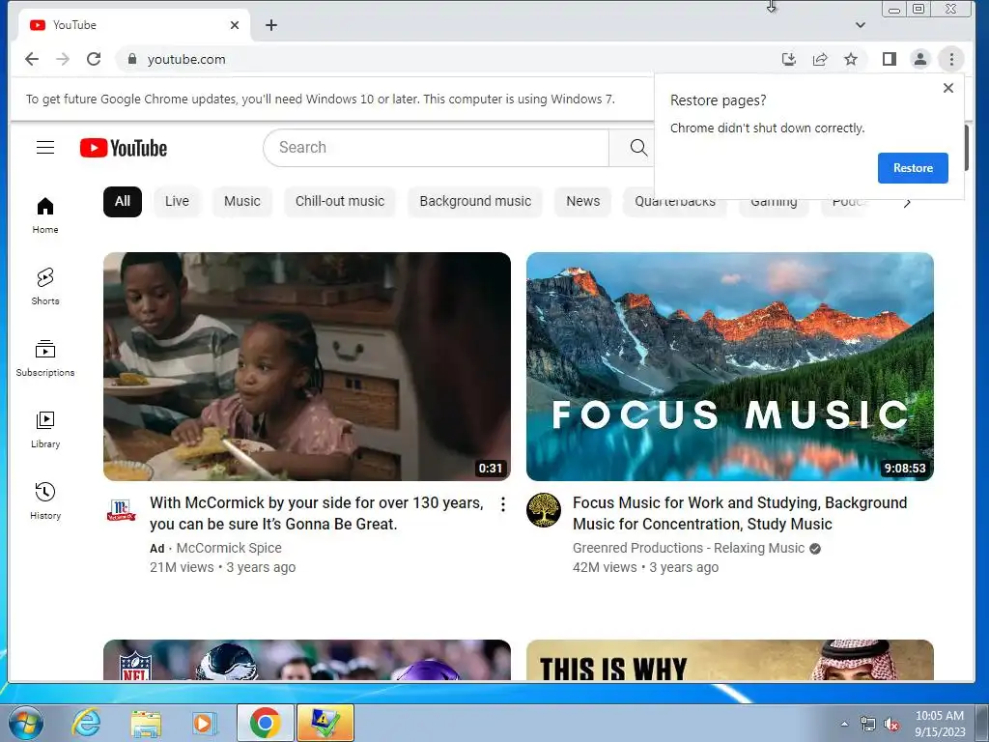Open taskbar clock 10:05 AM

pyautogui.click(x=940, y=724)
